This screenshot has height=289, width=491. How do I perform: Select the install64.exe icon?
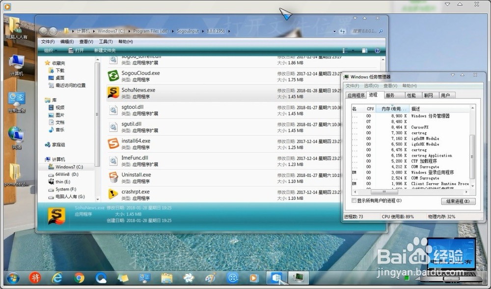coord(113,144)
